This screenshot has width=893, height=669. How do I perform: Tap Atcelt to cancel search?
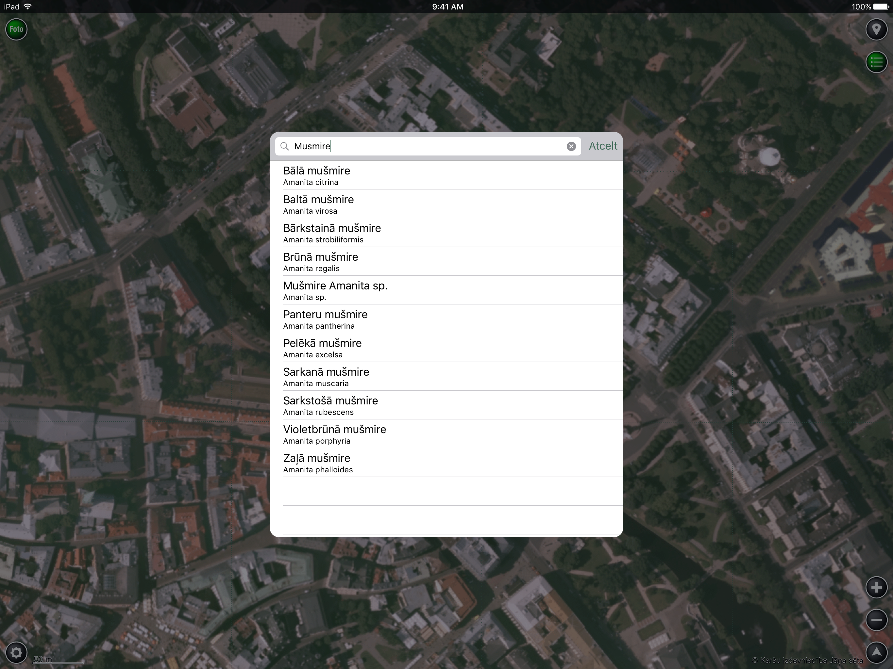pyautogui.click(x=603, y=146)
